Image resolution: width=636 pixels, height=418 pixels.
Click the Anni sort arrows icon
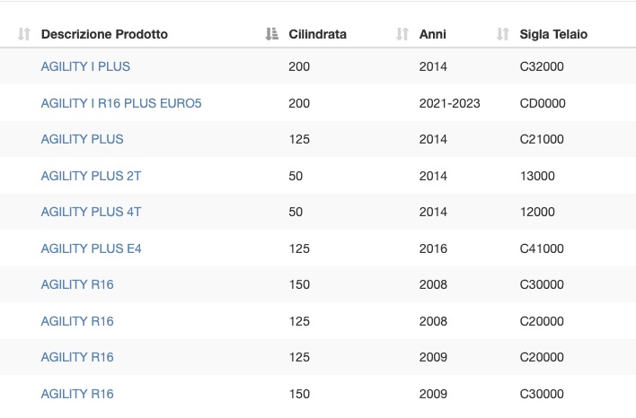tap(402, 34)
